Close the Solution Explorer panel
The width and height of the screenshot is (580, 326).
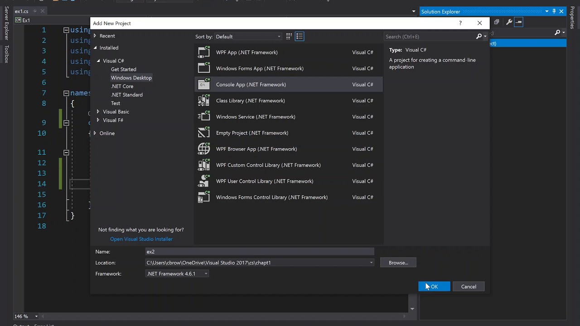pos(562,11)
